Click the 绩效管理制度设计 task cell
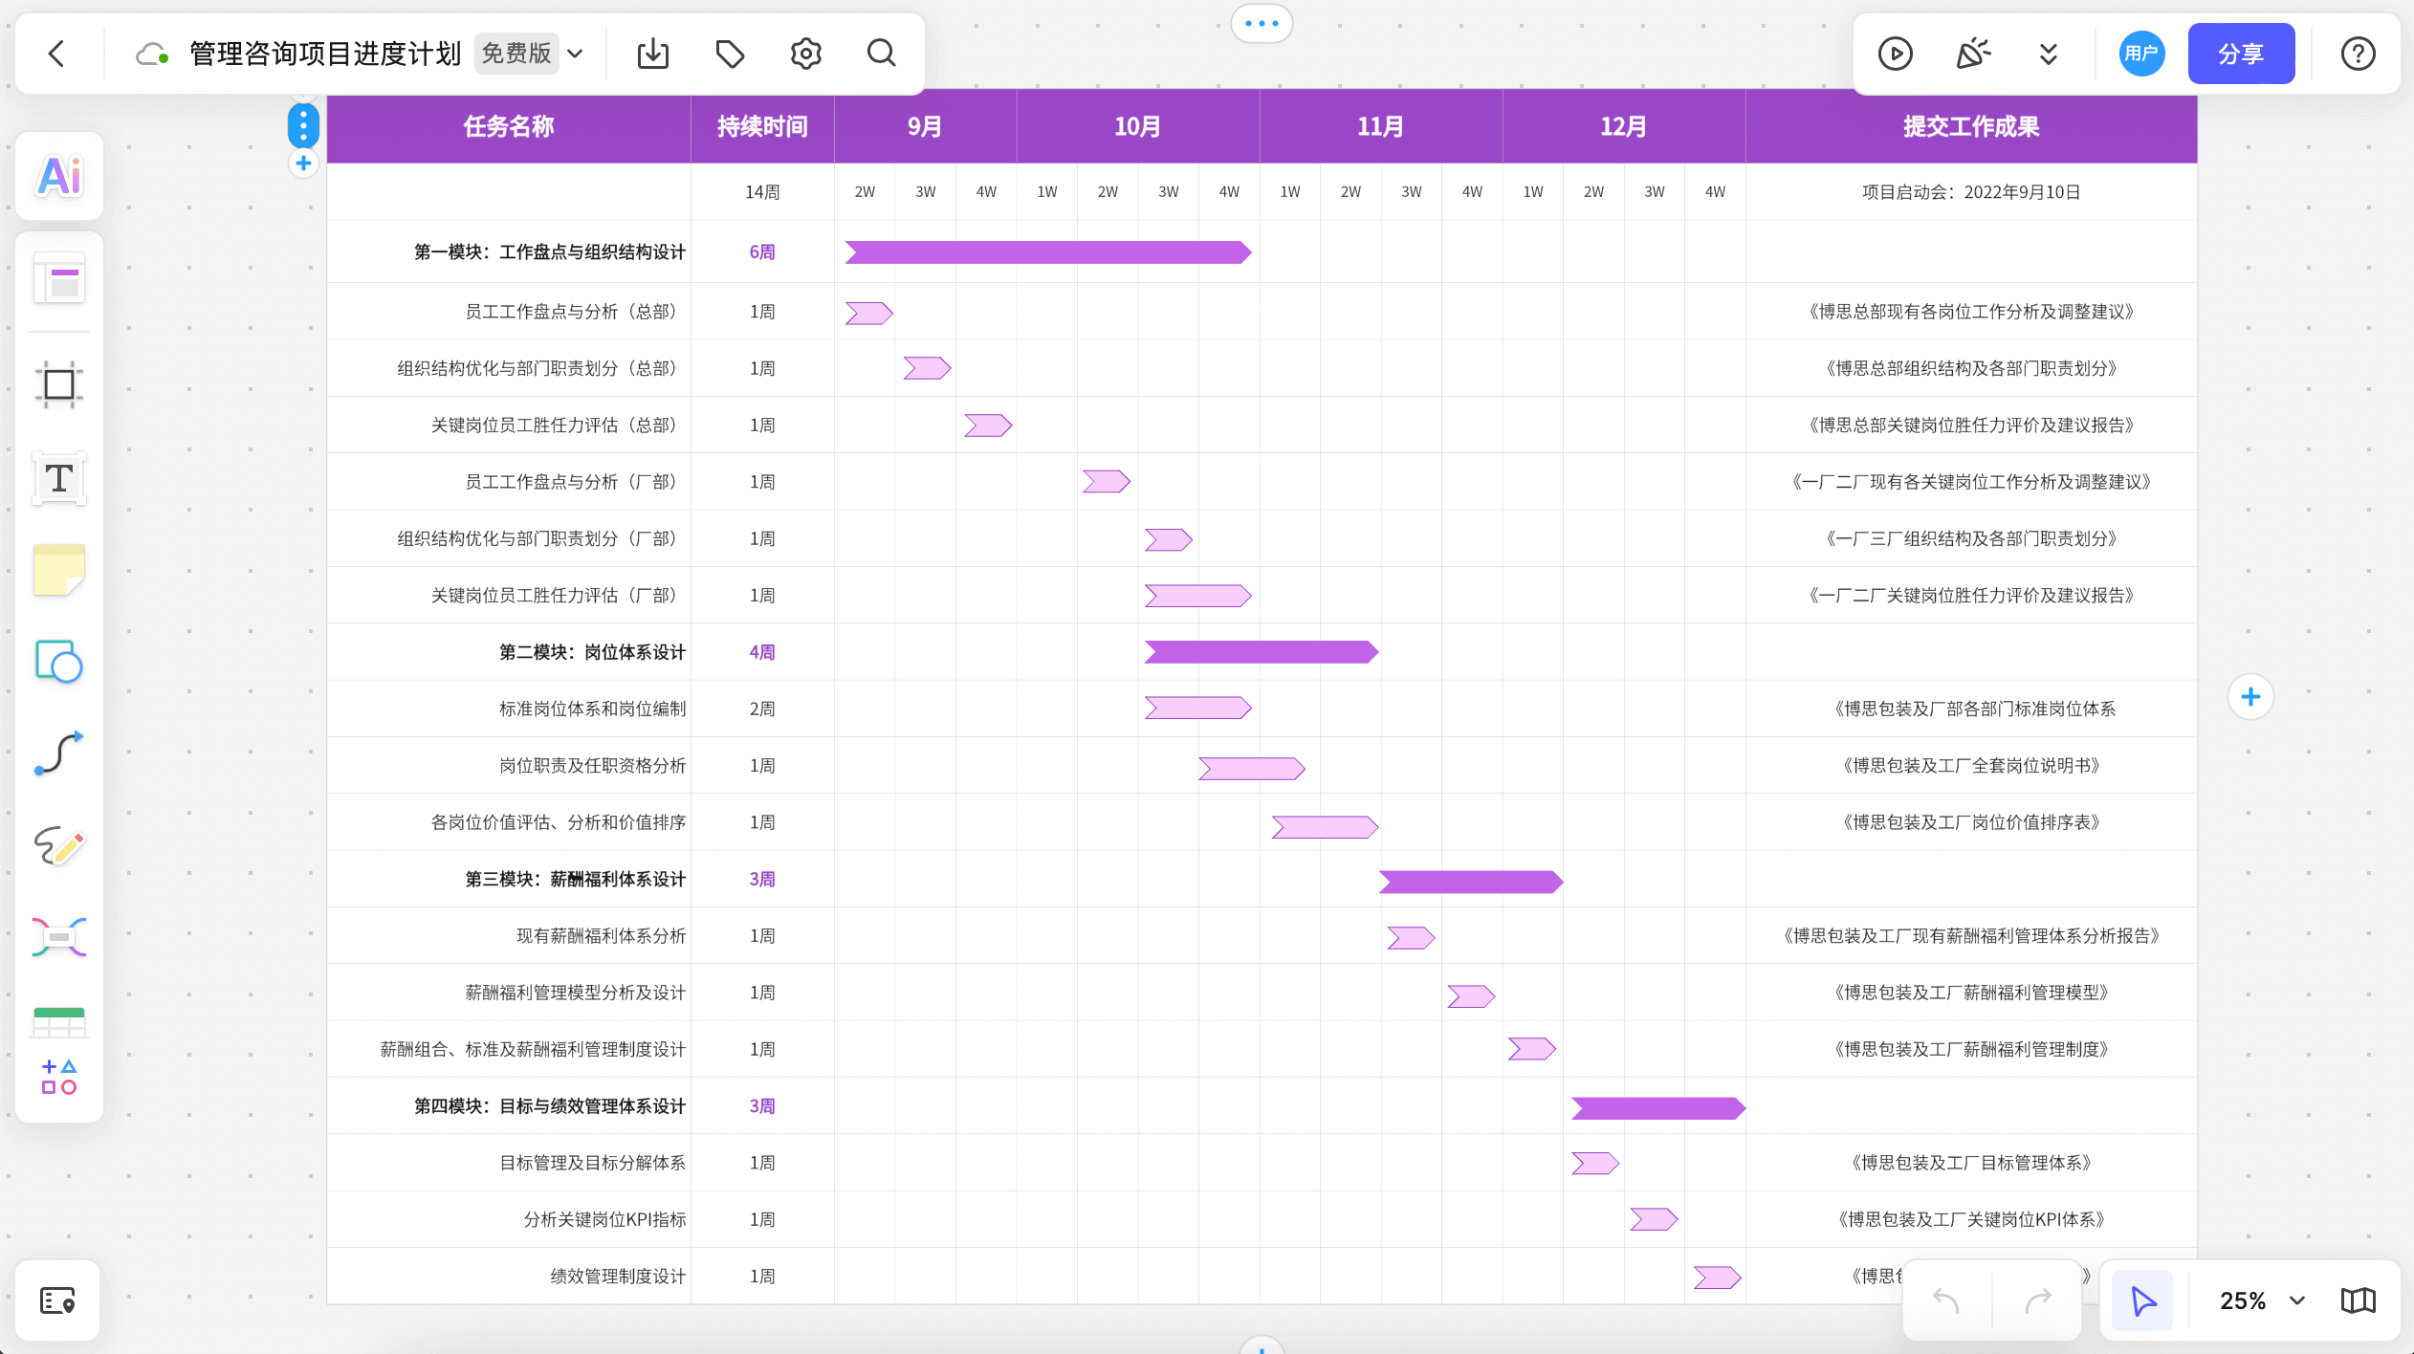Viewport: 2414px width, 1354px height. [x=509, y=1277]
